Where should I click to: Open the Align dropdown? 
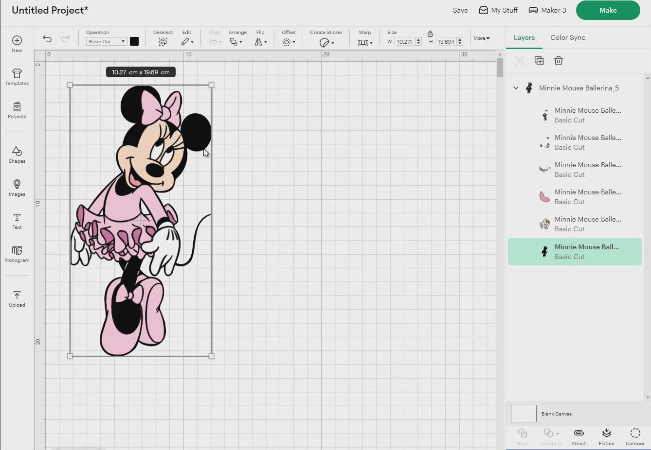click(215, 42)
